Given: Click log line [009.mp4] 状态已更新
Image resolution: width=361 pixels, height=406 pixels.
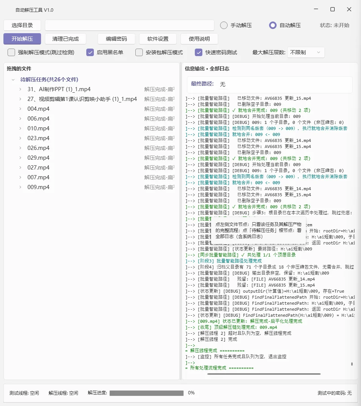Looking at the screenshot, I should pos(243,321).
